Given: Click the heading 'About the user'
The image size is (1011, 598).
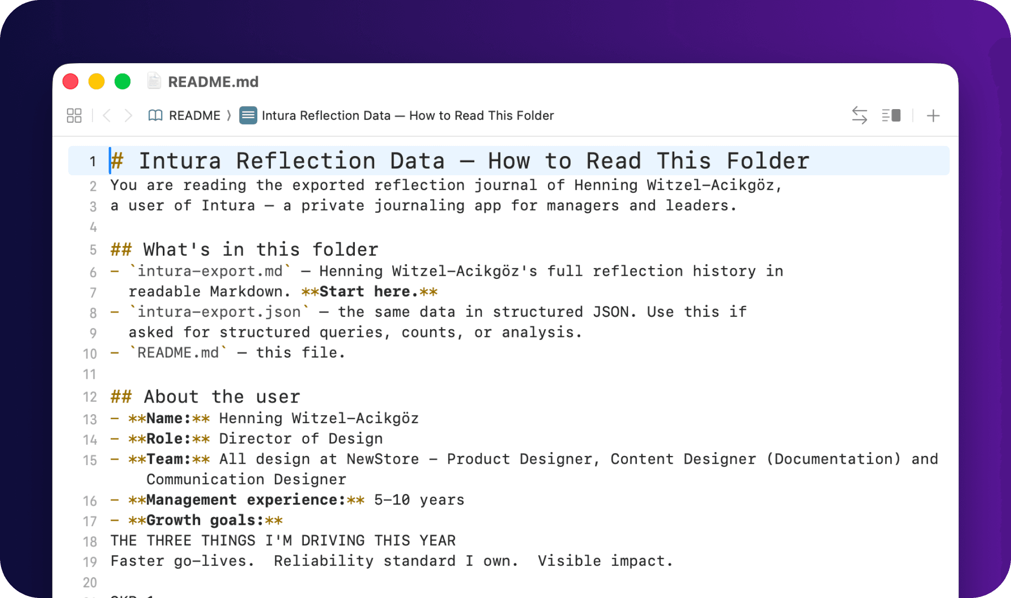Looking at the screenshot, I should point(222,396).
